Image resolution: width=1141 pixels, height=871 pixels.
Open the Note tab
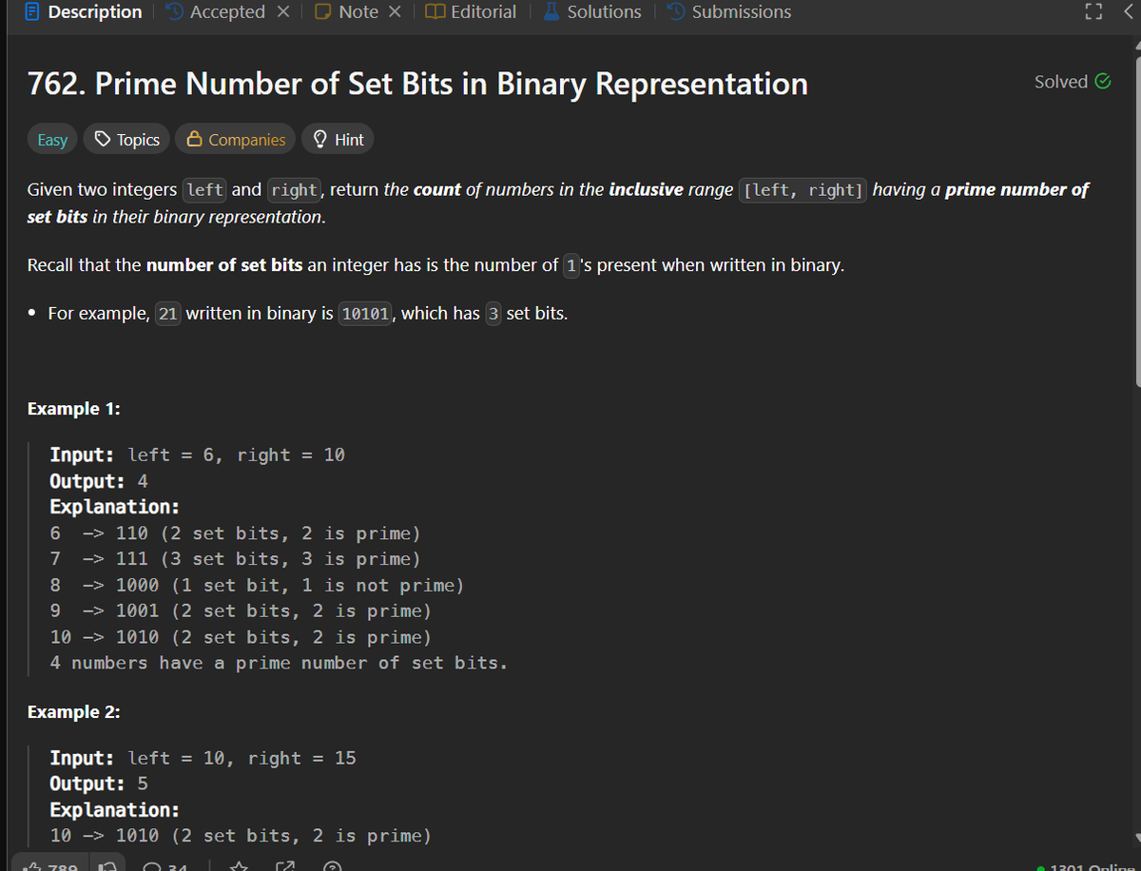[347, 12]
